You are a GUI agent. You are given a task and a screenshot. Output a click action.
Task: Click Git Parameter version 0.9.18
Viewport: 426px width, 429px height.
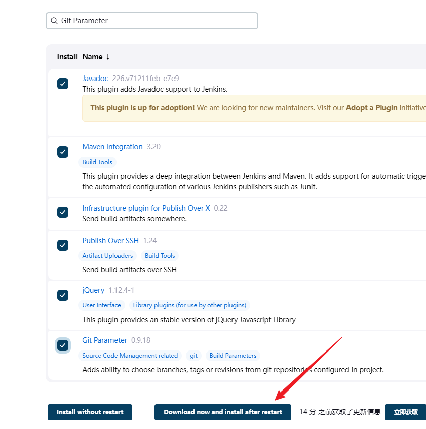pyautogui.click(x=141, y=340)
